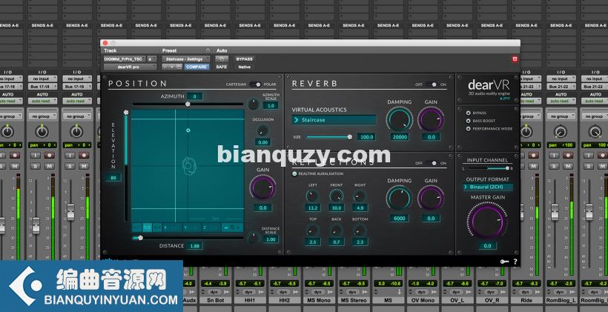Enable Performance Mode
The width and height of the screenshot is (608, 312).
coord(468,129)
